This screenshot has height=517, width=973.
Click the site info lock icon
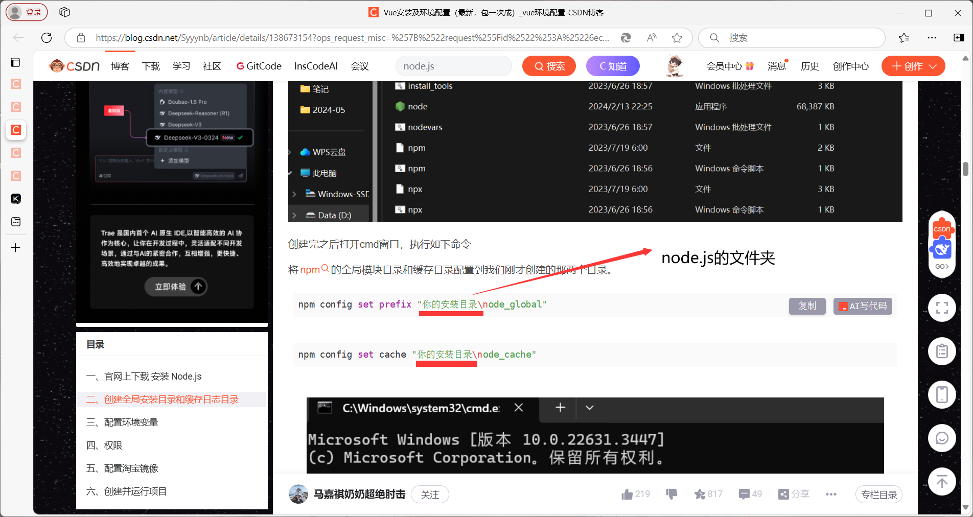point(81,38)
